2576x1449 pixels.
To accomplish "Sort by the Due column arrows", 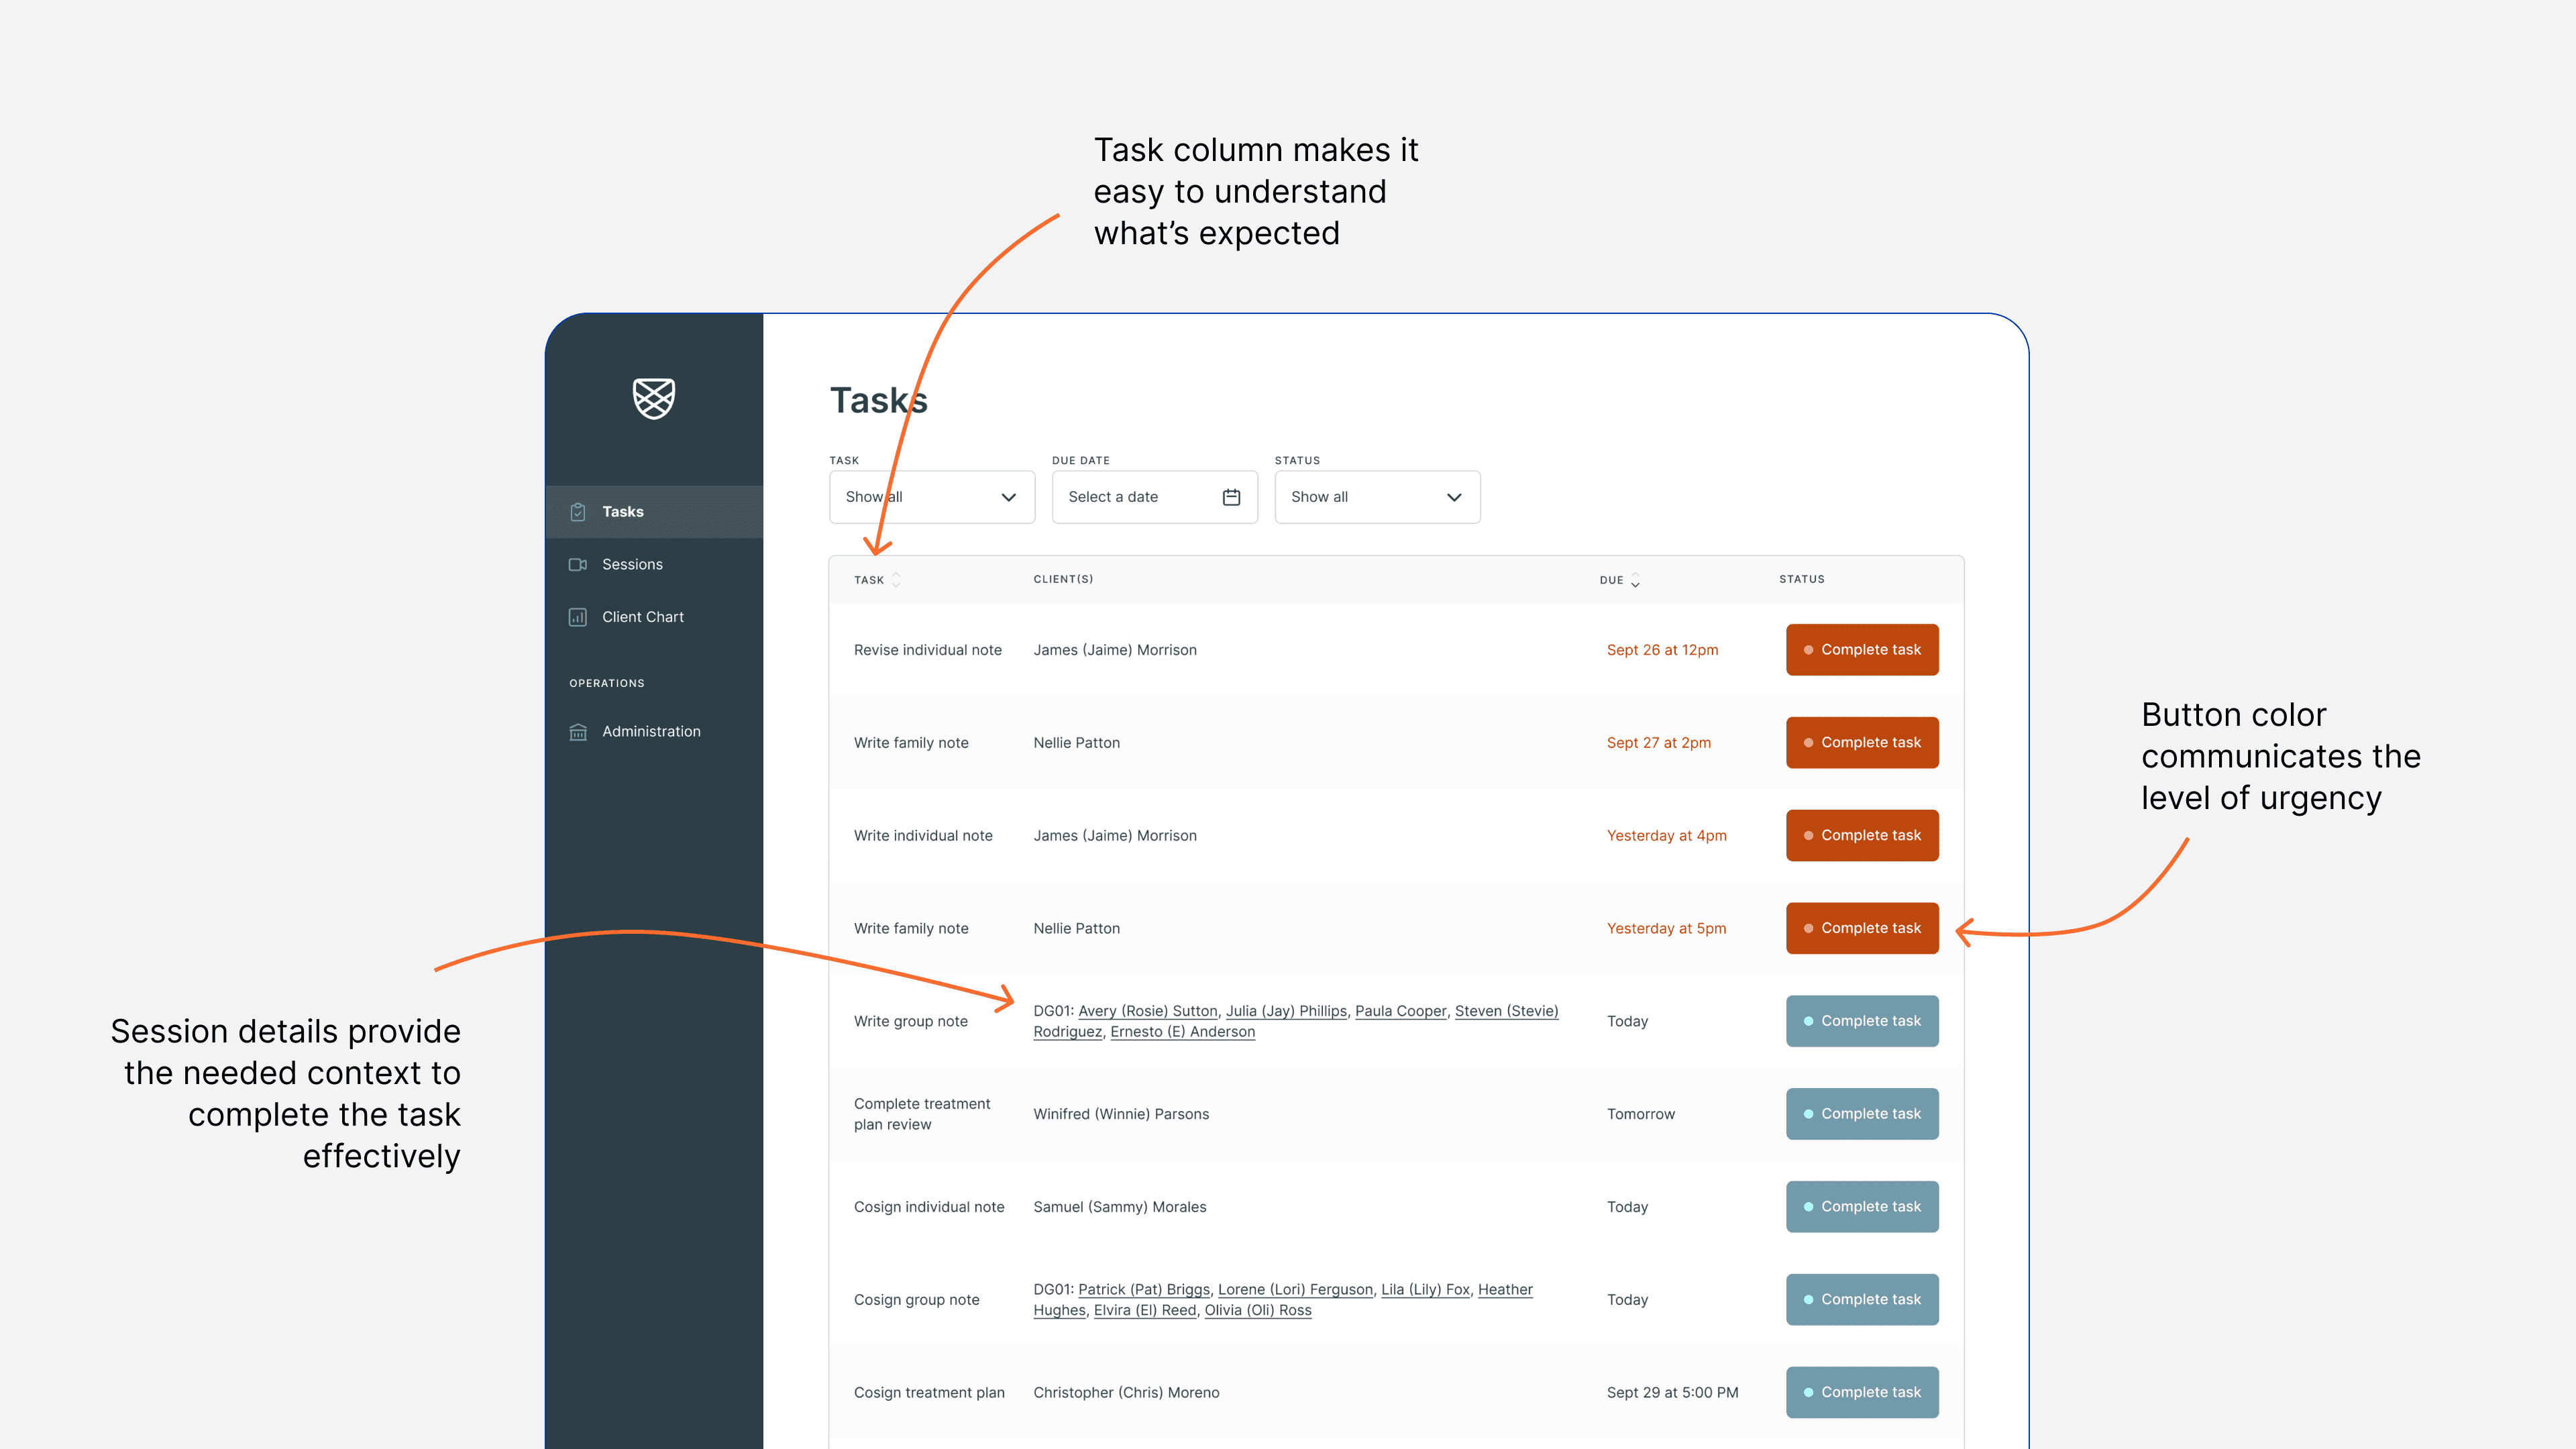I will [1635, 580].
